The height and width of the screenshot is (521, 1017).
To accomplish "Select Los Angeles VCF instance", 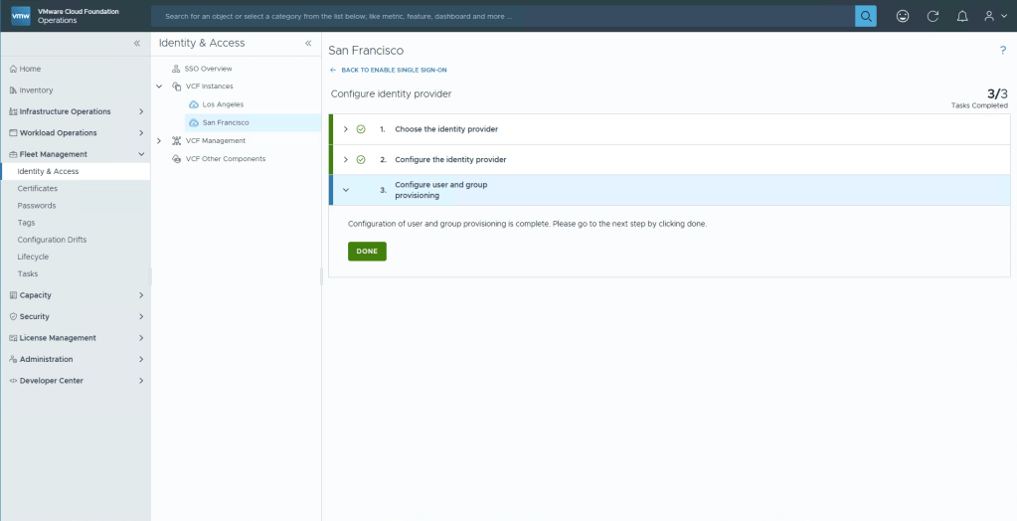I will [223, 104].
